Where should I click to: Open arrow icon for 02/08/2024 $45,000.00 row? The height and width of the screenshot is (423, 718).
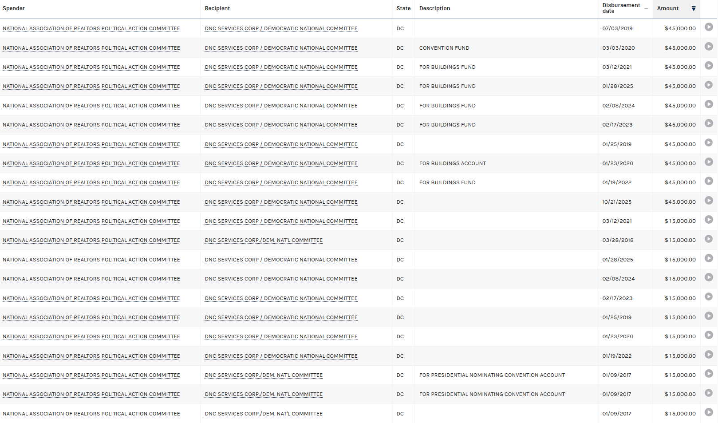pos(709,104)
